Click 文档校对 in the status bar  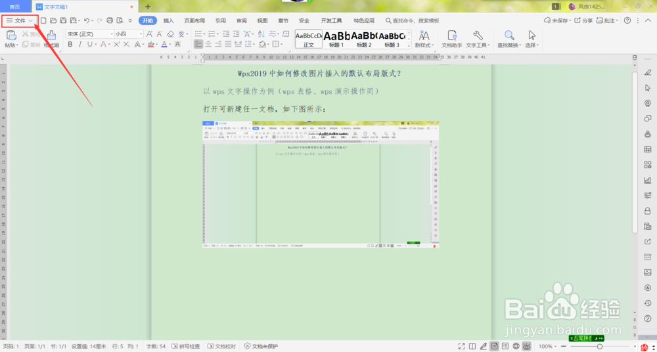point(221,347)
